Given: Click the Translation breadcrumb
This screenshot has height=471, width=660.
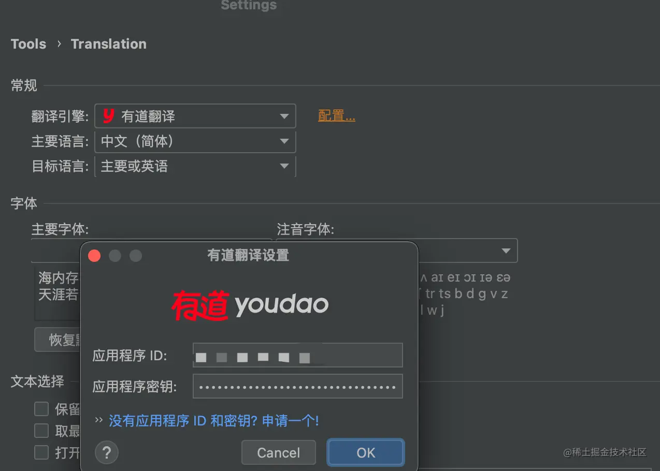Looking at the screenshot, I should 109,44.
